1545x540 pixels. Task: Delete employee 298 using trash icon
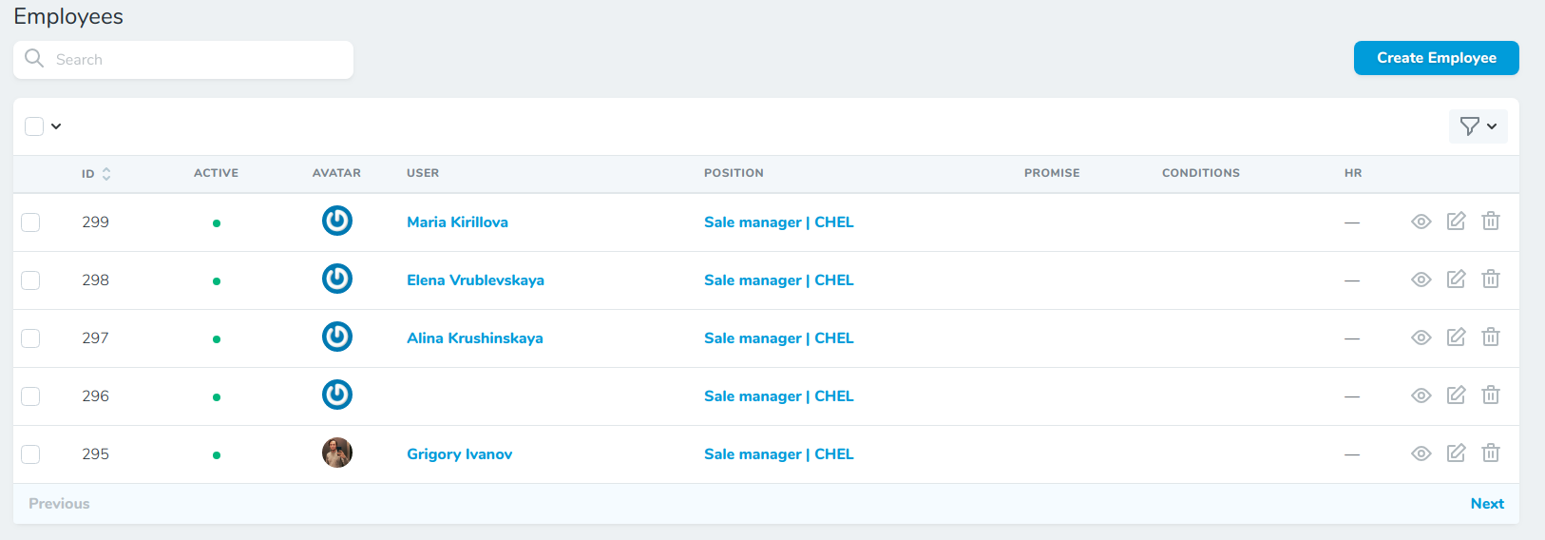[1491, 280]
